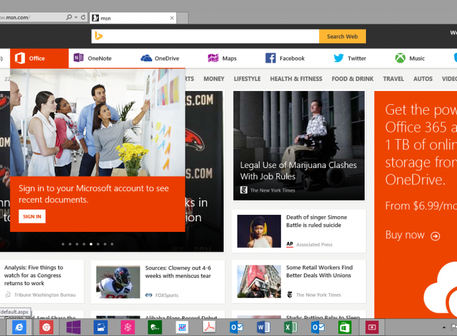Image resolution: width=457 pixels, height=336 pixels.
Task: Open Google Chrome from the taskbar
Action: click(46, 327)
